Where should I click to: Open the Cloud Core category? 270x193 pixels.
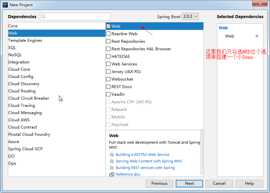(57, 69)
